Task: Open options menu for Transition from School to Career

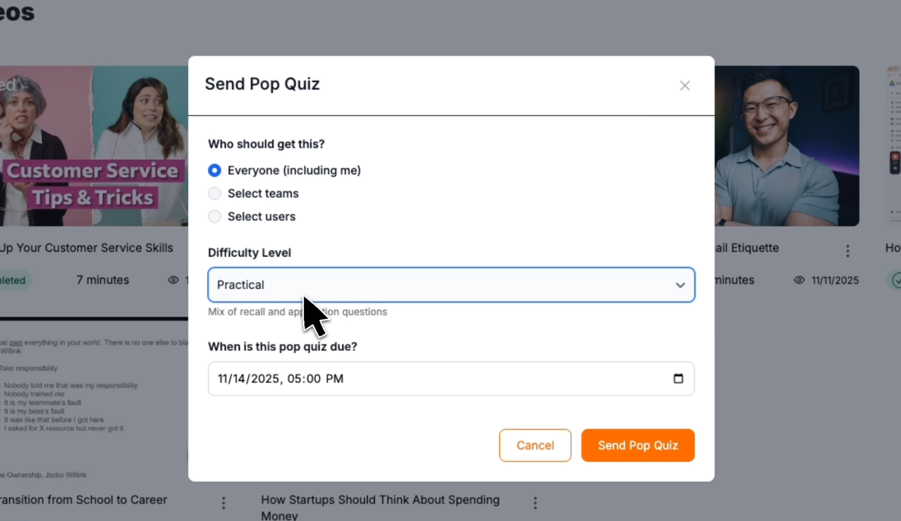Action: 223,503
